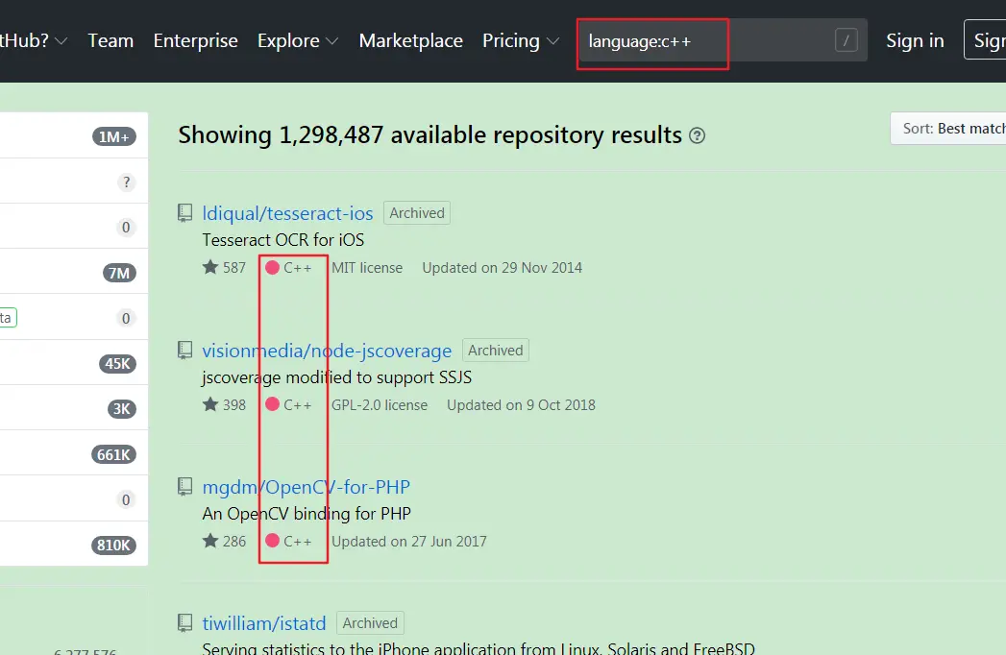Open the Why GitHub dropdown chevron
The image size is (1006, 655).
[61, 41]
